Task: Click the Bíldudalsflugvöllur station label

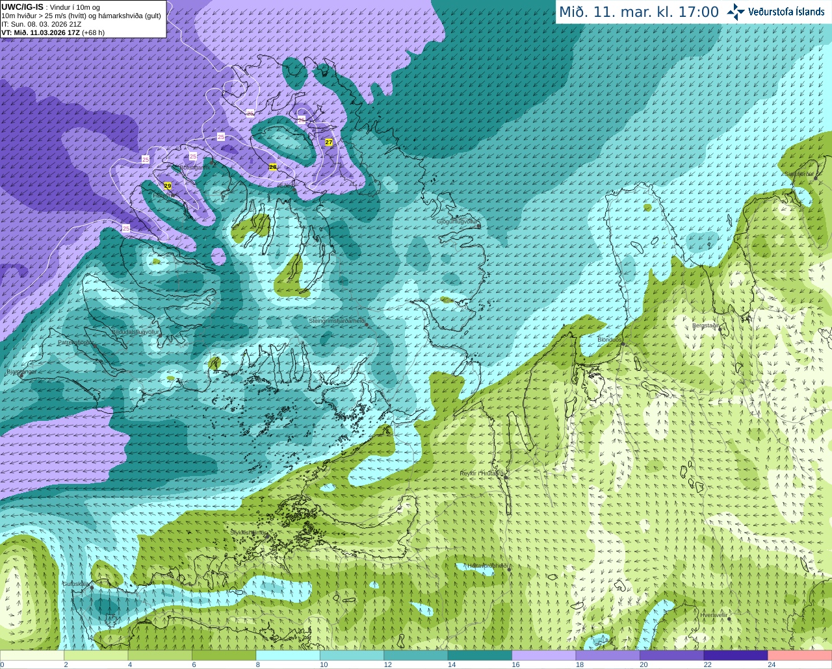Action: point(135,332)
